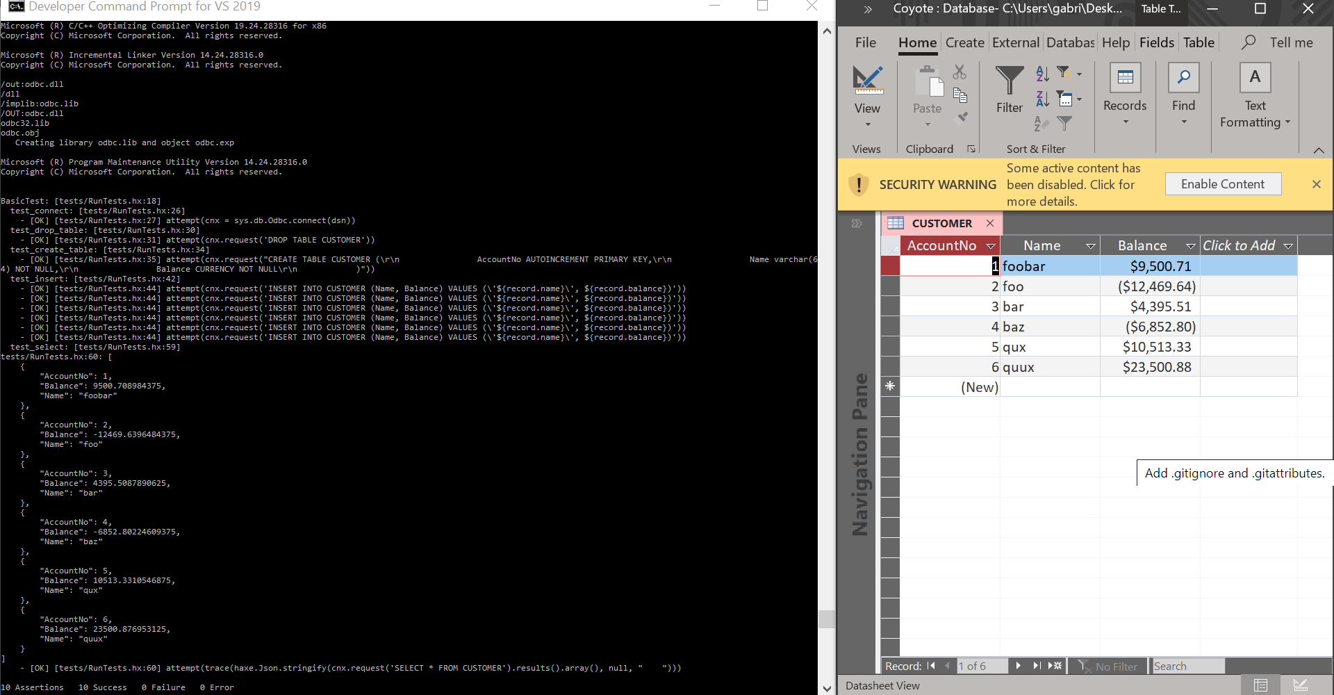Viewport: 1334px width, 695px height.
Task: Open the Database Tools tab
Action: pyautogui.click(x=1071, y=42)
